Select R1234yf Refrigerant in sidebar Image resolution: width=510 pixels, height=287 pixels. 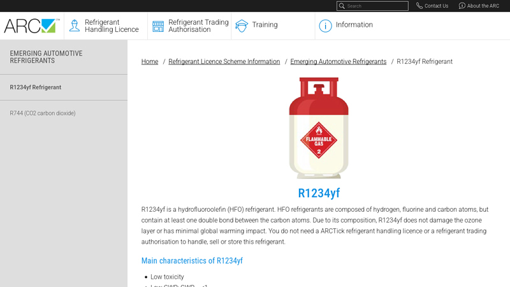(36, 87)
